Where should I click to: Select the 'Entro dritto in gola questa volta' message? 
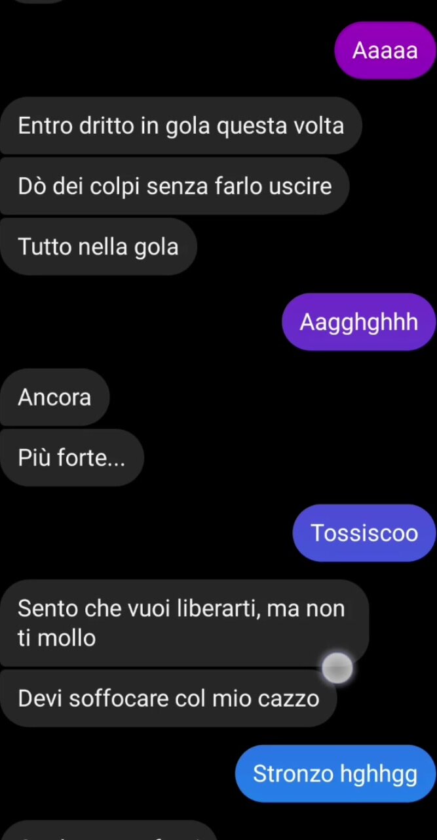[181, 125]
